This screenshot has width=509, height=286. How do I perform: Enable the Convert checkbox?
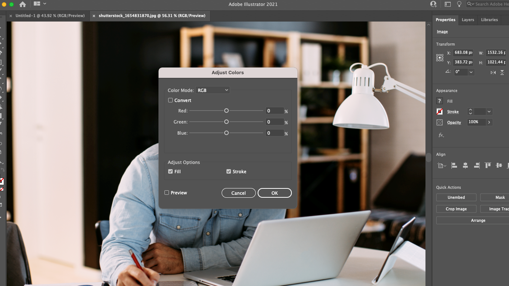[170, 100]
